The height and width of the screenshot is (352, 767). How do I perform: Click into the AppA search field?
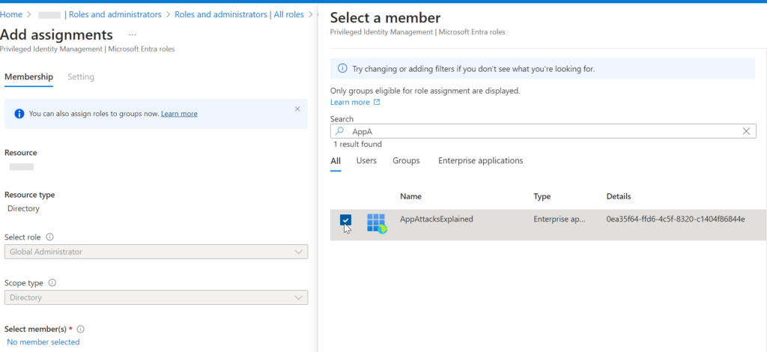[539, 131]
